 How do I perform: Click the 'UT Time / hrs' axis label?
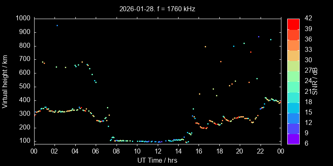pos(157,160)
